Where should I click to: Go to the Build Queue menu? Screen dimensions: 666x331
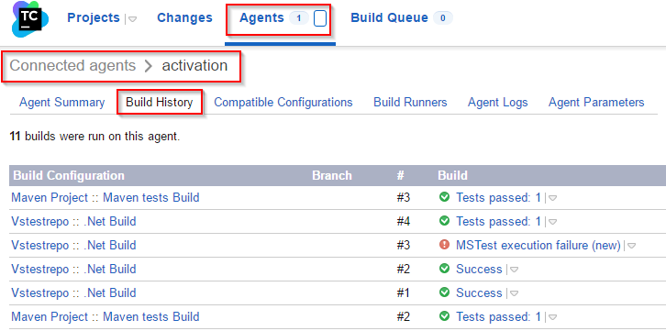[x=390, y=17]
